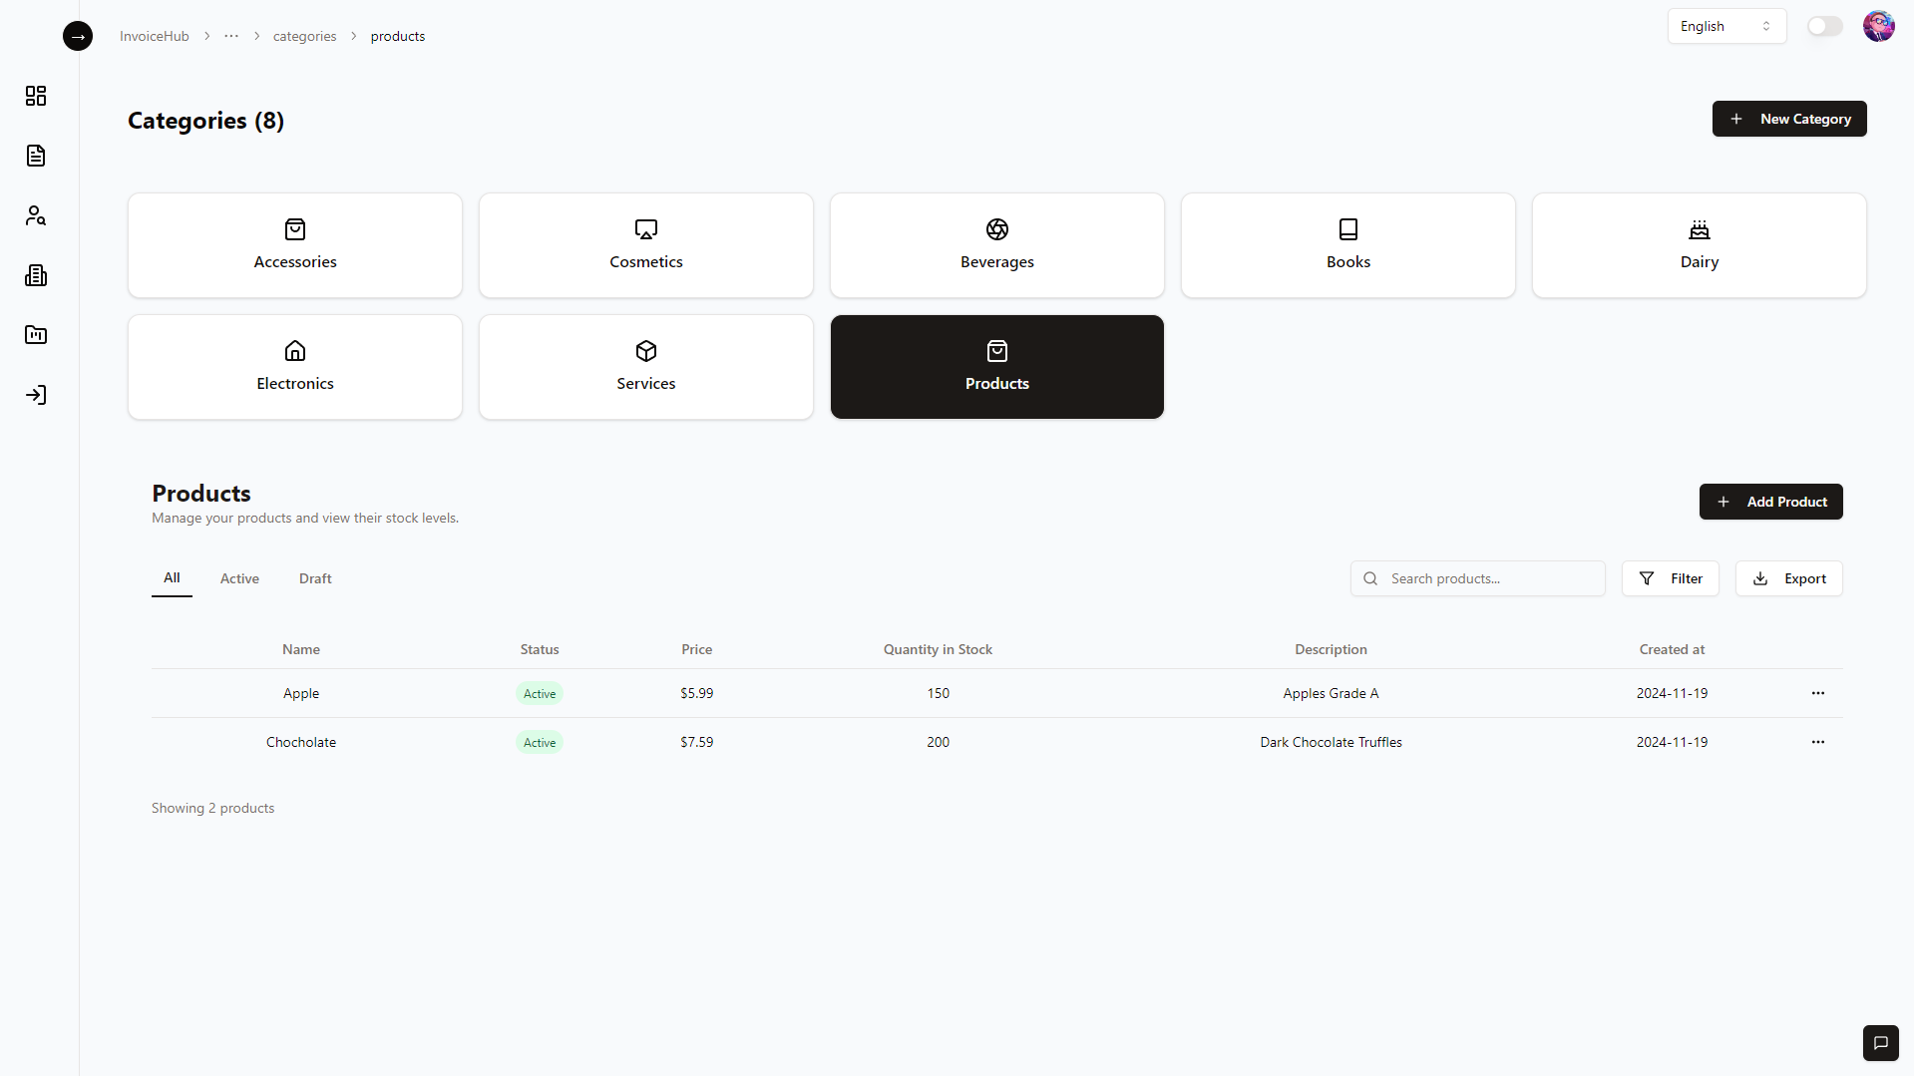Viewport: 1914px width, 1076px height.
Task: Switch to the Active products tab
Action: [239, 578]
